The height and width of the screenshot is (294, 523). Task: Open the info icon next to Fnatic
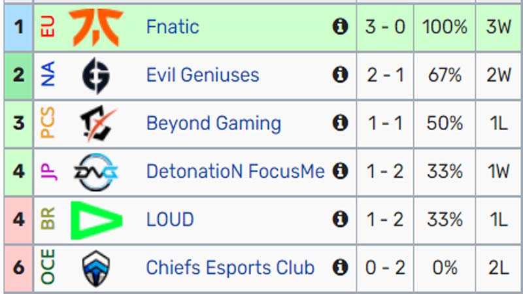pyautogui.click(x=340, y=26)
